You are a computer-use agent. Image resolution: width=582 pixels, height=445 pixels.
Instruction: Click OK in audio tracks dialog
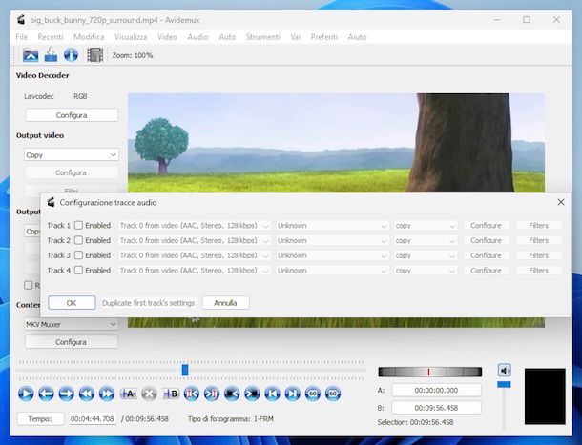(x=72, y=303)
